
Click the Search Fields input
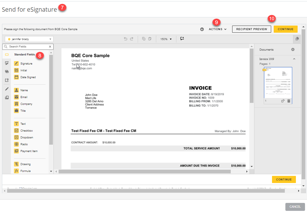point(28,47)
